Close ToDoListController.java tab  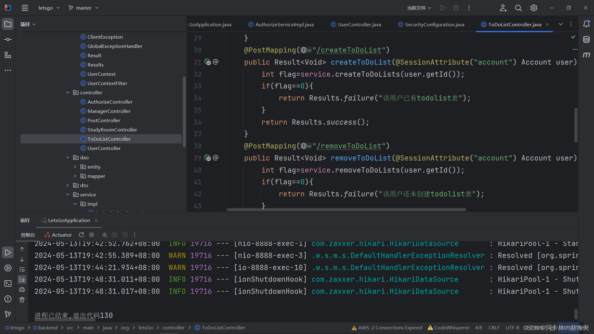tap(547, 24)
